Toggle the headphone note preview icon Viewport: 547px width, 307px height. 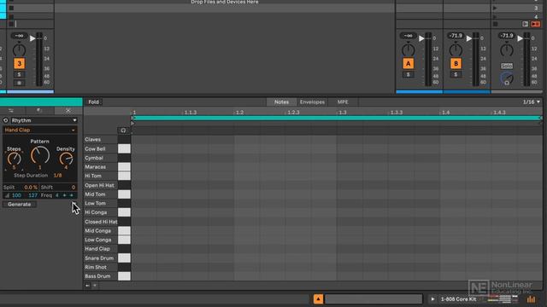pyautogui.click(x=123, y=130)
